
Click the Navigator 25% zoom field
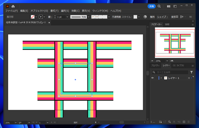160,61
